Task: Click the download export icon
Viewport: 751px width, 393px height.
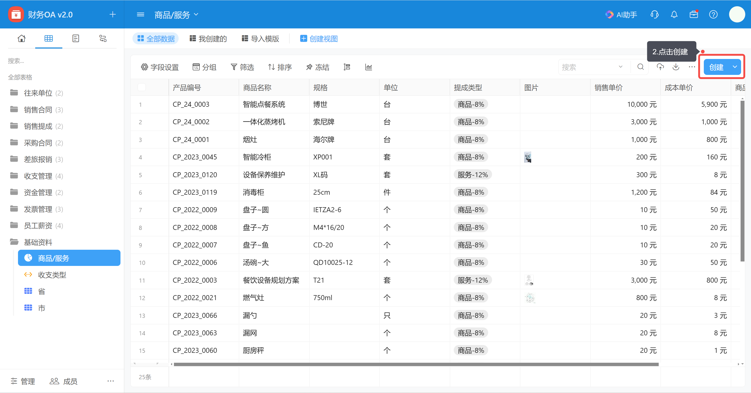Action: pos(676,67)
